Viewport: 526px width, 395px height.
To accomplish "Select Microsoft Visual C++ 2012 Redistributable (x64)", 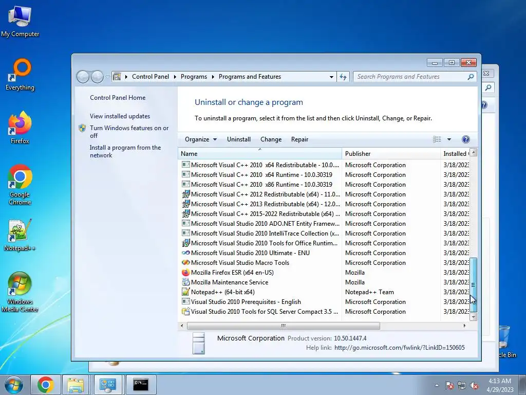I will tap(325, 194).
